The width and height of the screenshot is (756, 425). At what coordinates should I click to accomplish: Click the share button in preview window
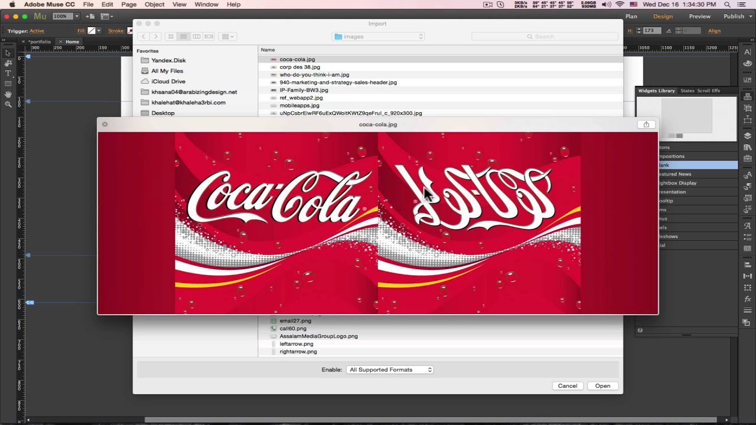(x=646, y=125)
